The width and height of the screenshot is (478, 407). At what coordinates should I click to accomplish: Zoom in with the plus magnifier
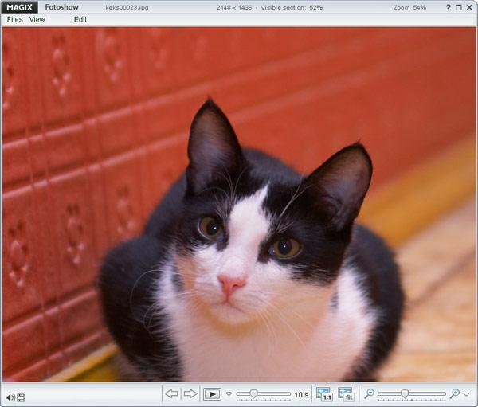pos(455,393)
